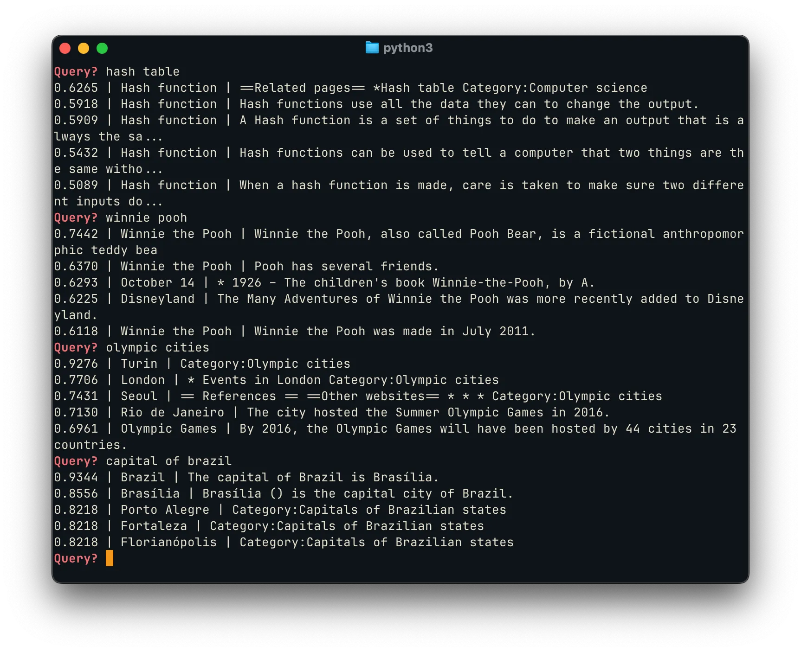Click the 'Disneyland' result title
801x652 pixels.
click(x=157, y=299)
